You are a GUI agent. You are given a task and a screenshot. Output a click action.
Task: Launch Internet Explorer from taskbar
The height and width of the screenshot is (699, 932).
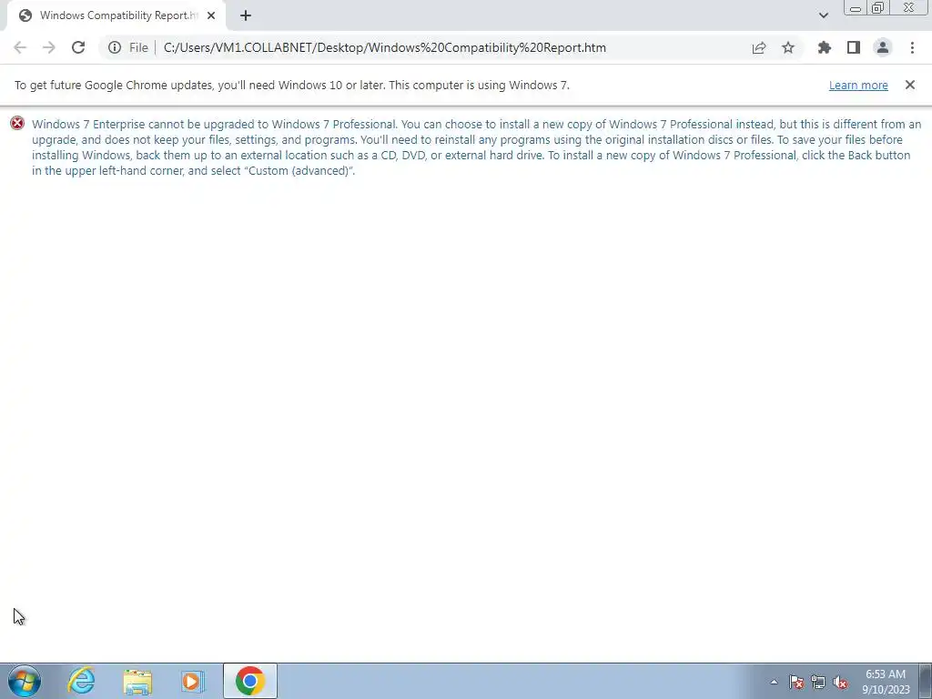(81, 681)
